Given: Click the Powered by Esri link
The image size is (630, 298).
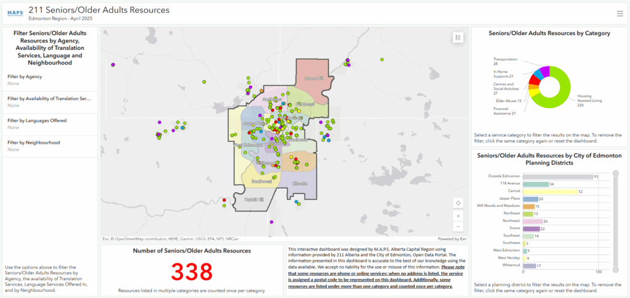Looking at the screenshot, I should (x=452, y=239).
